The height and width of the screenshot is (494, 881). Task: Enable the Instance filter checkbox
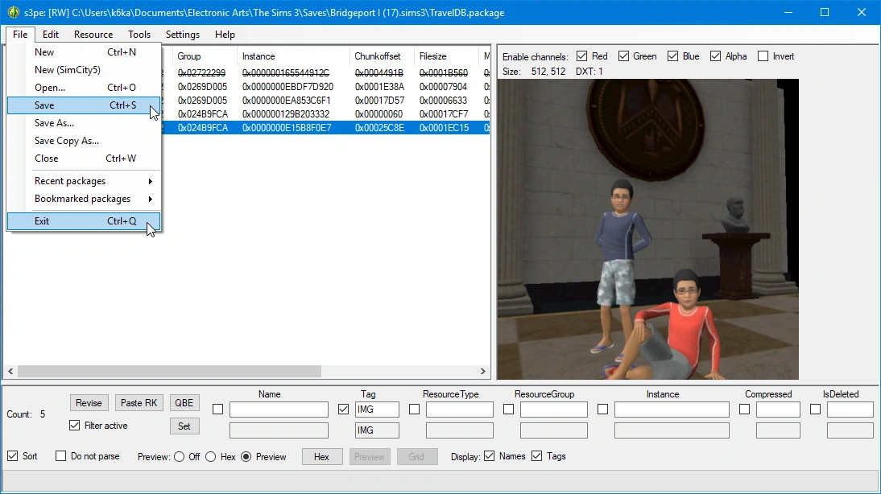[x=603, y=410]
